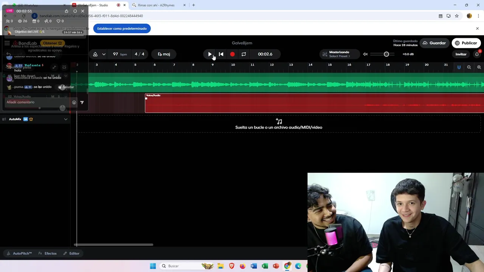Send comment with paper plane icon
The height and width of the screenshot is (272, 484).
[x=82, y=102]
